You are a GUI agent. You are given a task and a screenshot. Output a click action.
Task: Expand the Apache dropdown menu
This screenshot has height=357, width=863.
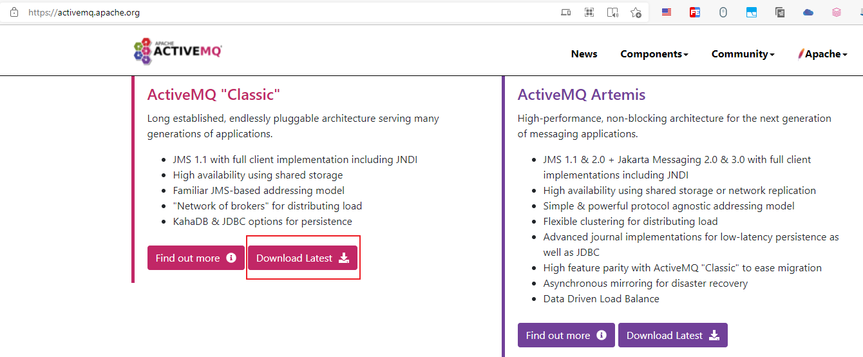tap(822, 54)
